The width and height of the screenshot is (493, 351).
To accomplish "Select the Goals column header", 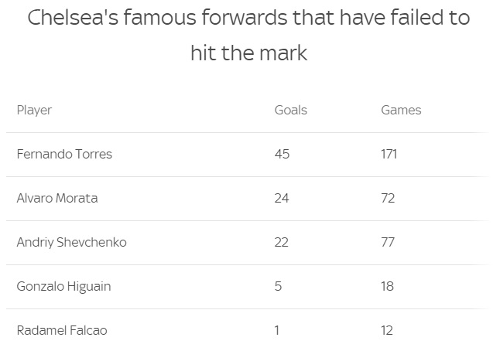I will (291, 111).
